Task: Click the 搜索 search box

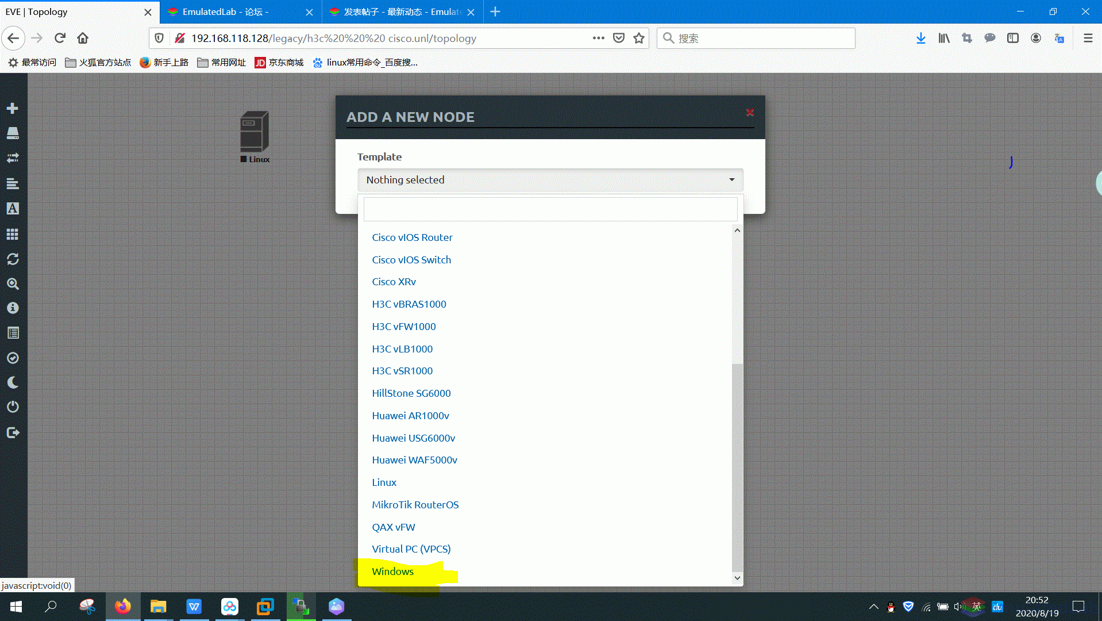Action: tap(756, 38)
